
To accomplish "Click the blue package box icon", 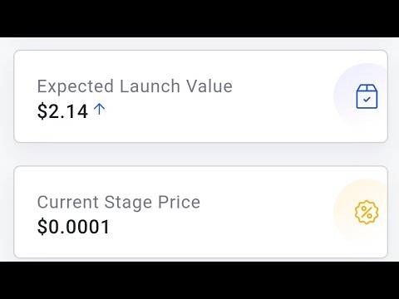I will pos(367,96).
